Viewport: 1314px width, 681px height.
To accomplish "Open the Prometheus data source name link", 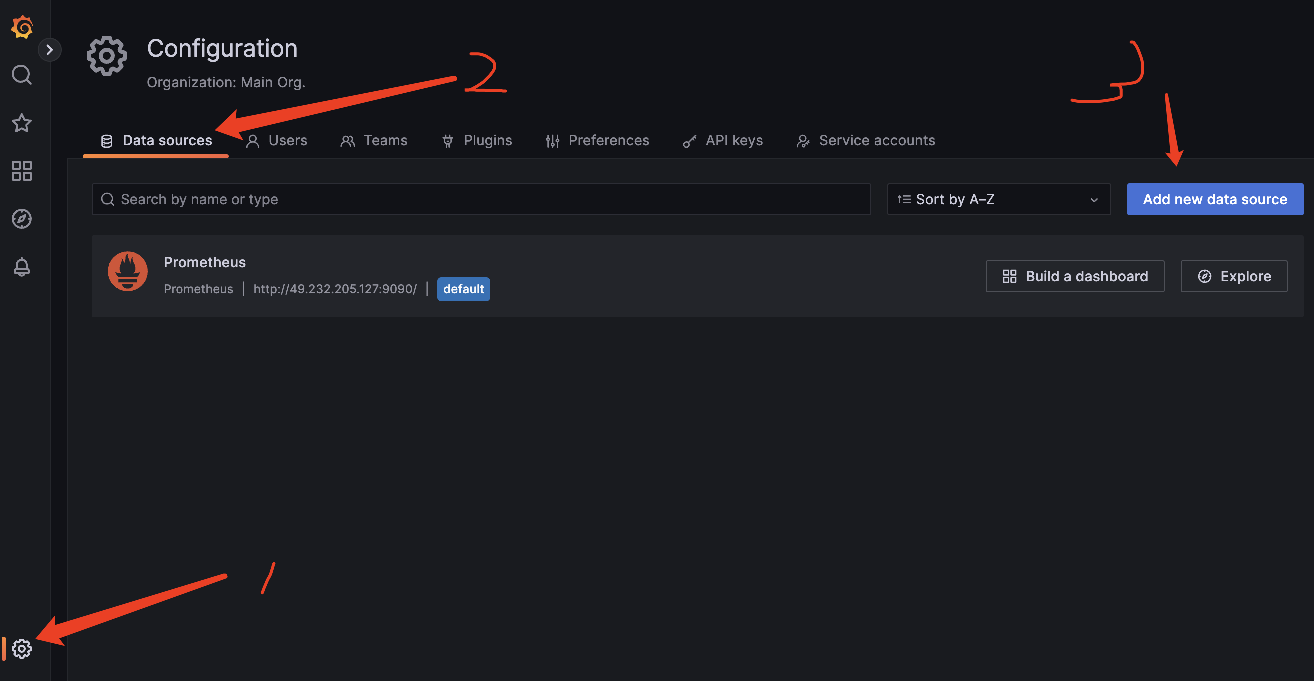I will [205, 262].
